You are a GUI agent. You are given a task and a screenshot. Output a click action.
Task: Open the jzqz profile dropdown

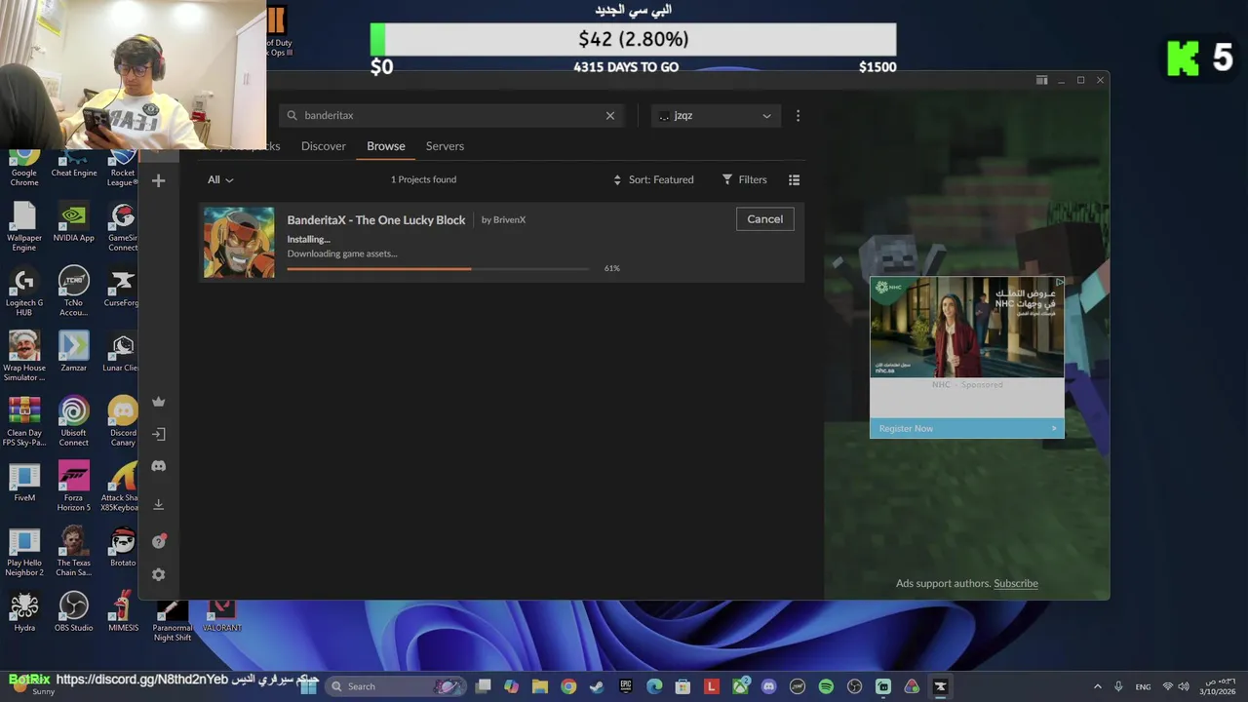click(x=715, y=115)
